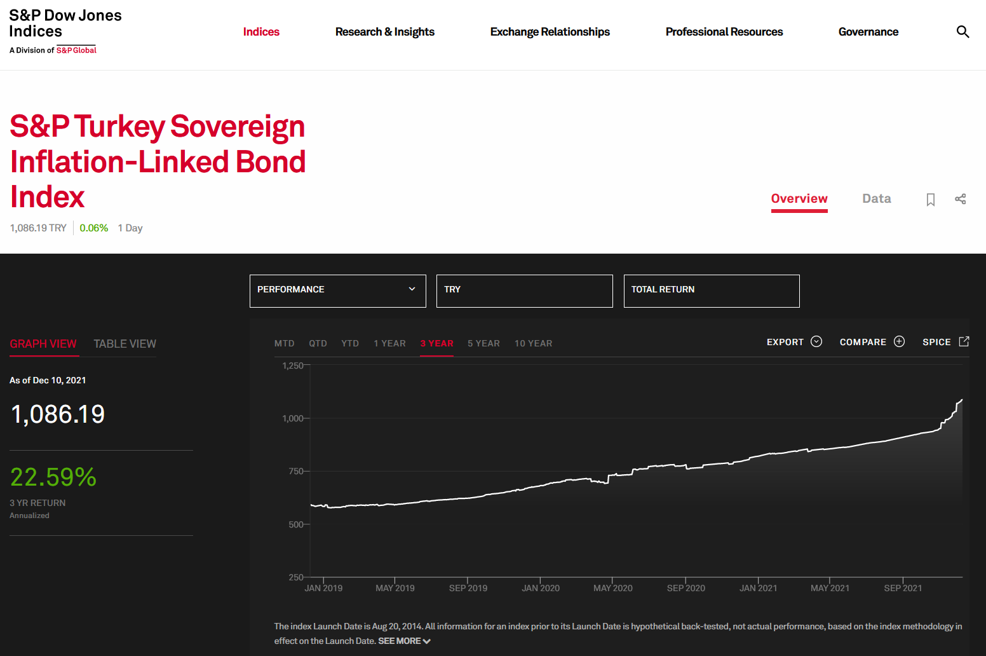Image resolution: width=986 pixels, height=656 pixels.
Task: Select the 1 YEAR time range
Action: coord(389,343)
